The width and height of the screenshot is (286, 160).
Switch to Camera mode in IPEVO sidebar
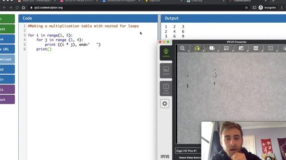click(166, 53)
